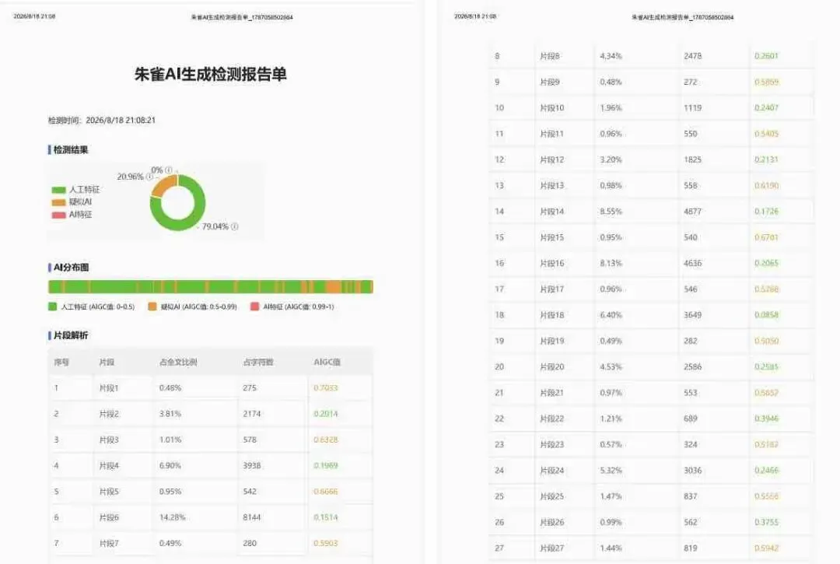Click the 14.28% ratio of 片段6
This screenshot has height=564, width=840.
point(172,517)
